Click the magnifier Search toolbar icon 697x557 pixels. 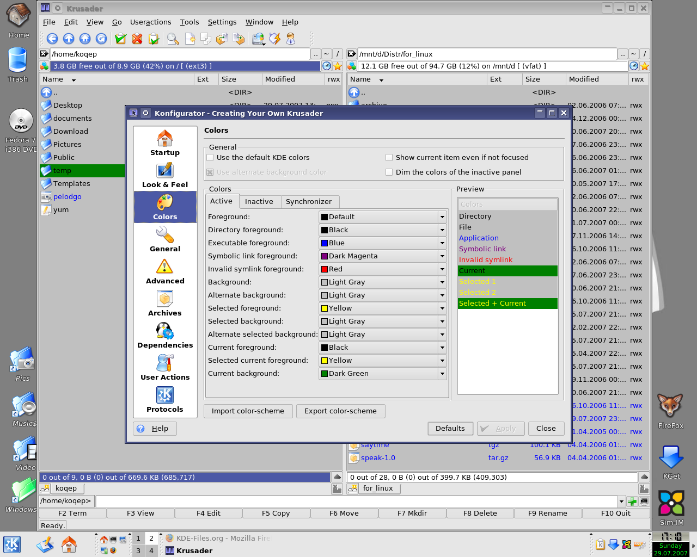click(173, 38)
